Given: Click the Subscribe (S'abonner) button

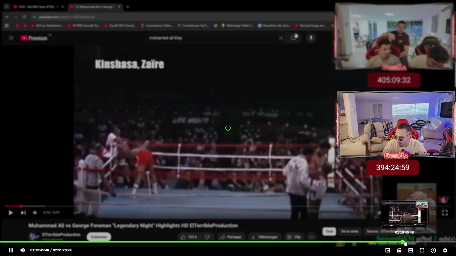Looking at the screenshot, I should click(x=99, y=237).
